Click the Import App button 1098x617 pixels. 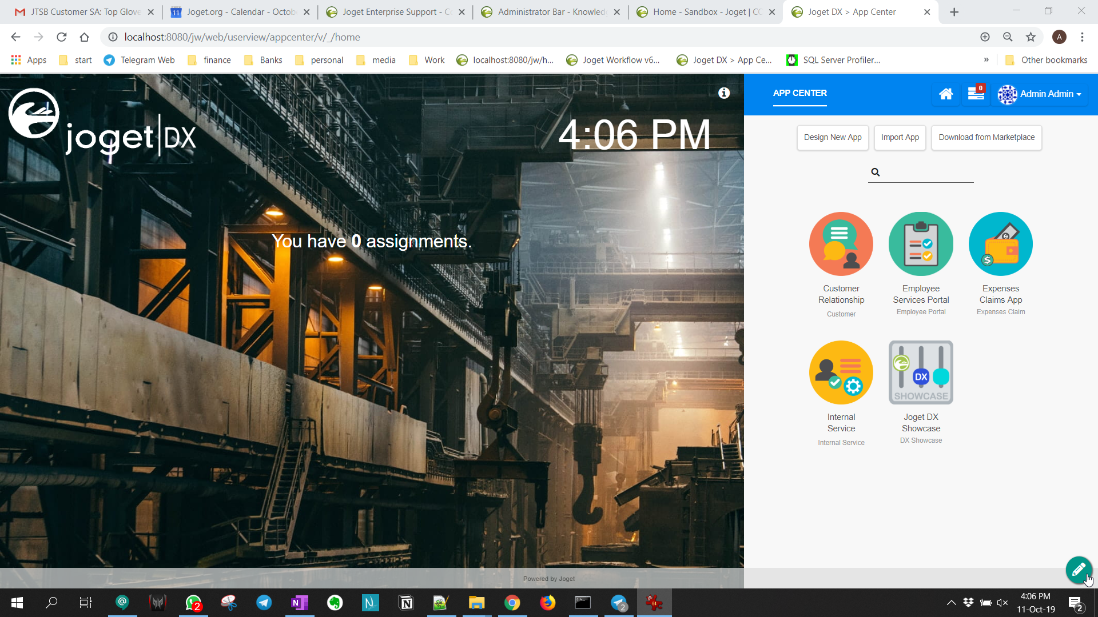tap(900, 138)
